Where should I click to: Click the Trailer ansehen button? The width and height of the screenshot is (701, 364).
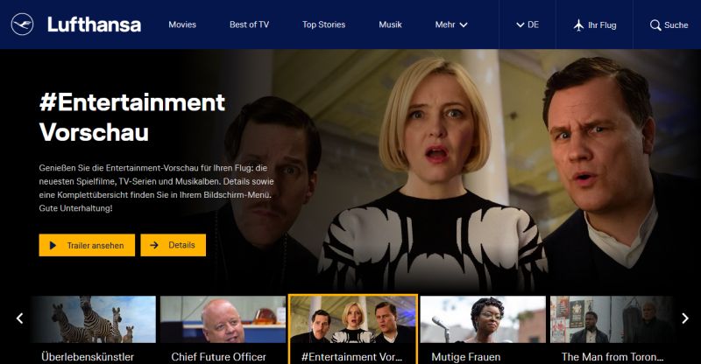[87, 245]
